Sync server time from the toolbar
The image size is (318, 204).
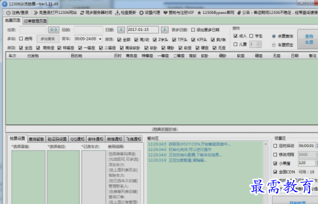tap(96, 13)
